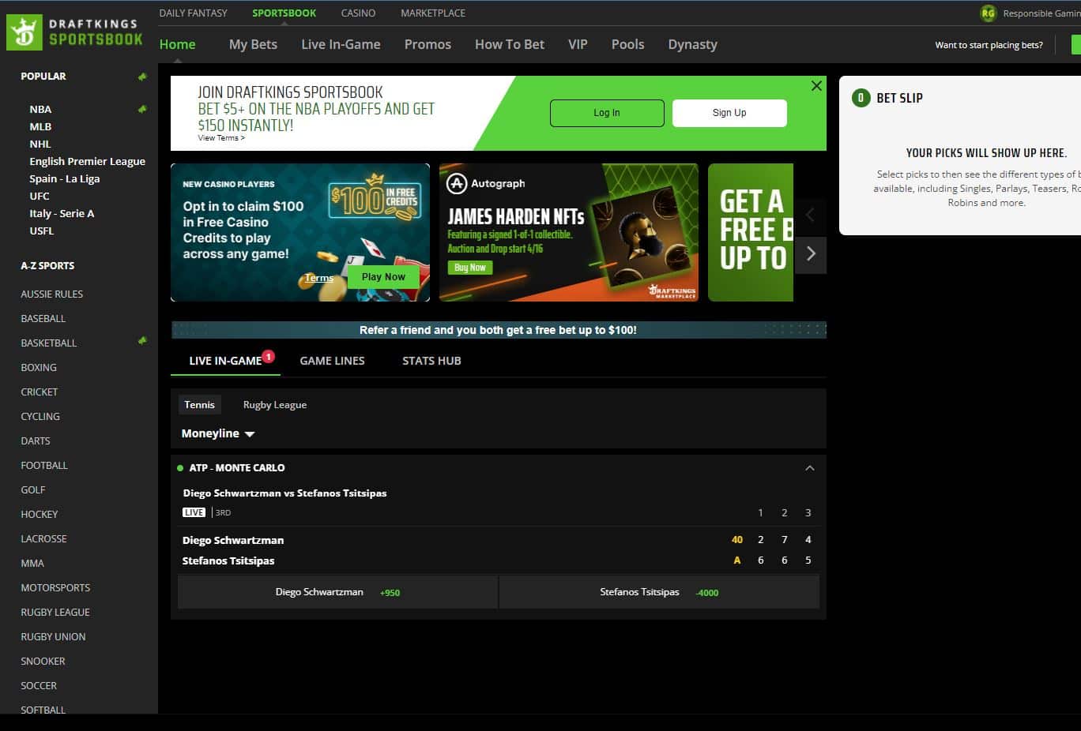Open Snooker in A-Z sports
This screenshot has width=1081, height=731.
click(43, 661)
